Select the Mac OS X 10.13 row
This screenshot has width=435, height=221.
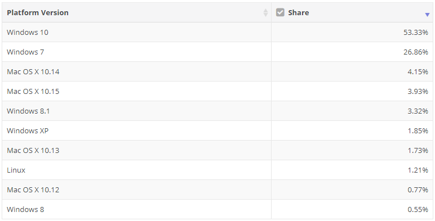(217, 150)
